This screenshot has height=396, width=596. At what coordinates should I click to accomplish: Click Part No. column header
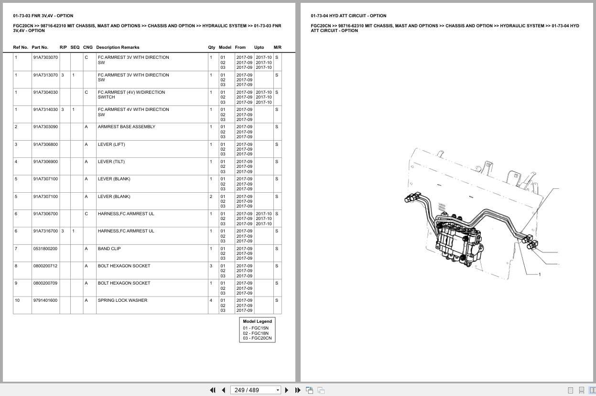[40, 47]
